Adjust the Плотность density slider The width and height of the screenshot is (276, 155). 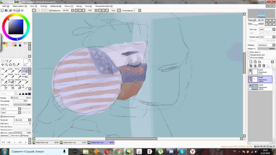click(22, 105)
